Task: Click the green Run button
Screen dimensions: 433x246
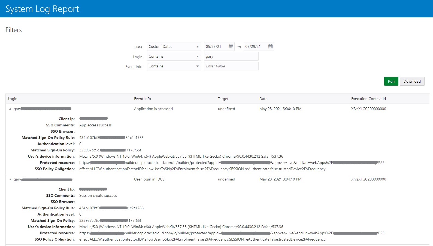Action: pyautogui.click(x=391, y=81)
